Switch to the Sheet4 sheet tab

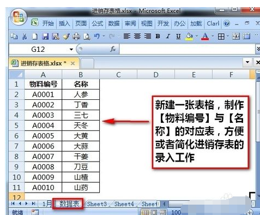click(x=124, y=204)
